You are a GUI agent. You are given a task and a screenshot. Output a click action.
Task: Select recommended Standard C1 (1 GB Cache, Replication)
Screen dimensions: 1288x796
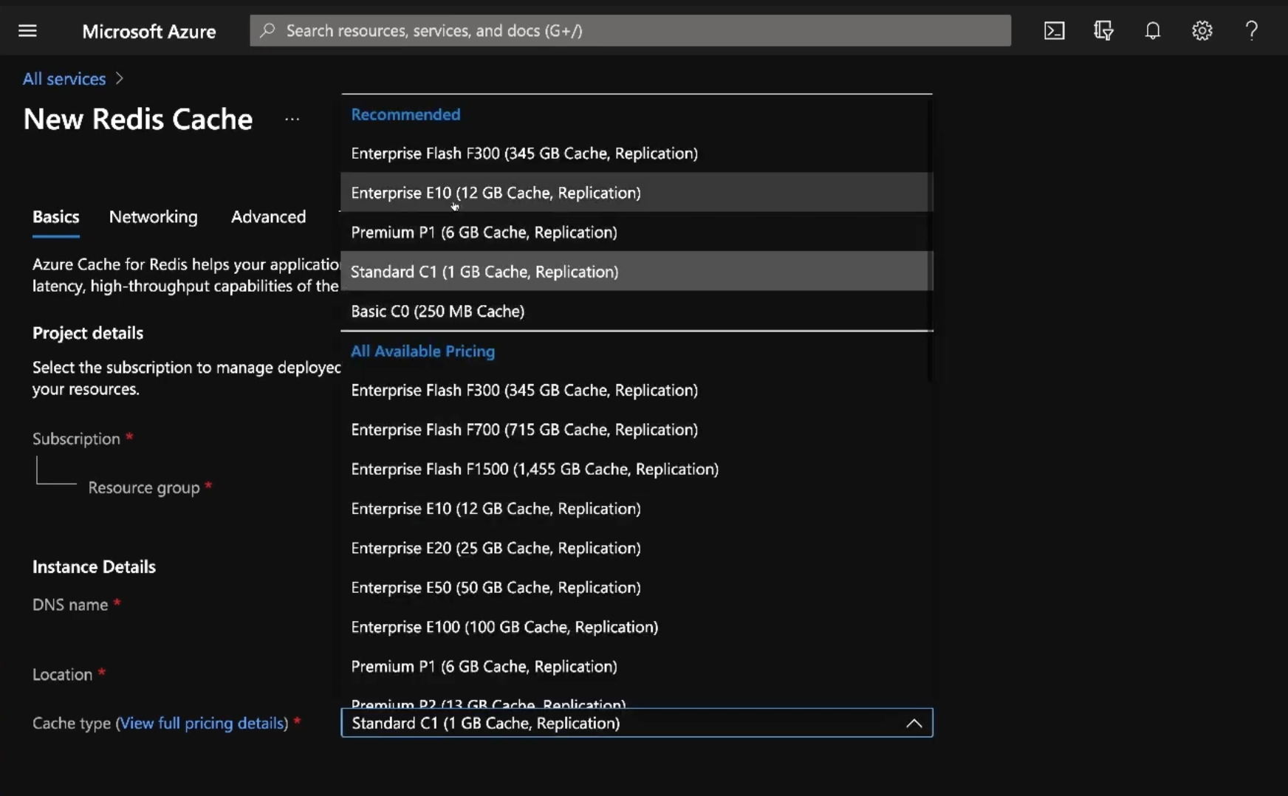pyautogui.click(x=637, y=271)
